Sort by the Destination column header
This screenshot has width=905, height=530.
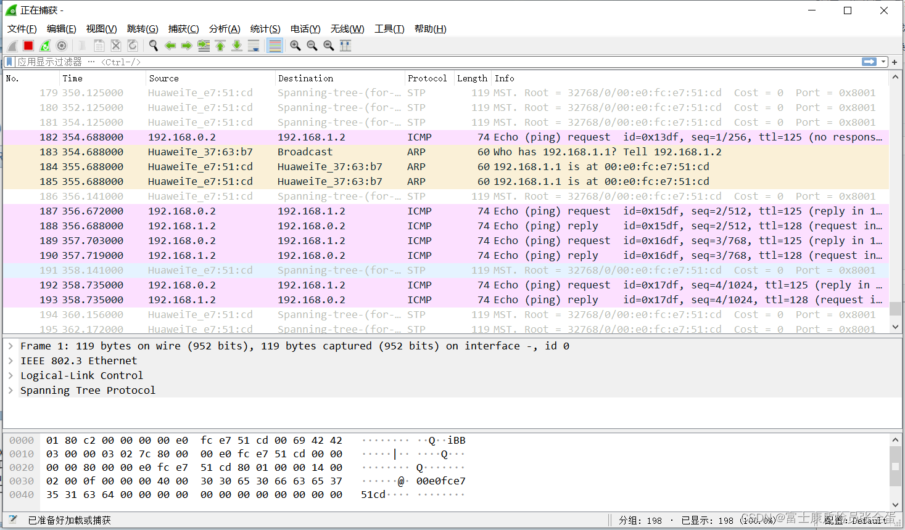click(340, 78)
